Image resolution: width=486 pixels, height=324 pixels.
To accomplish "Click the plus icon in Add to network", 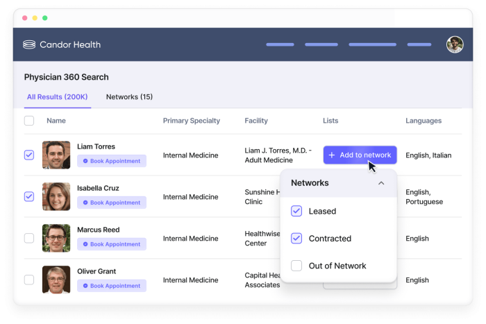I will click(332, 155).
